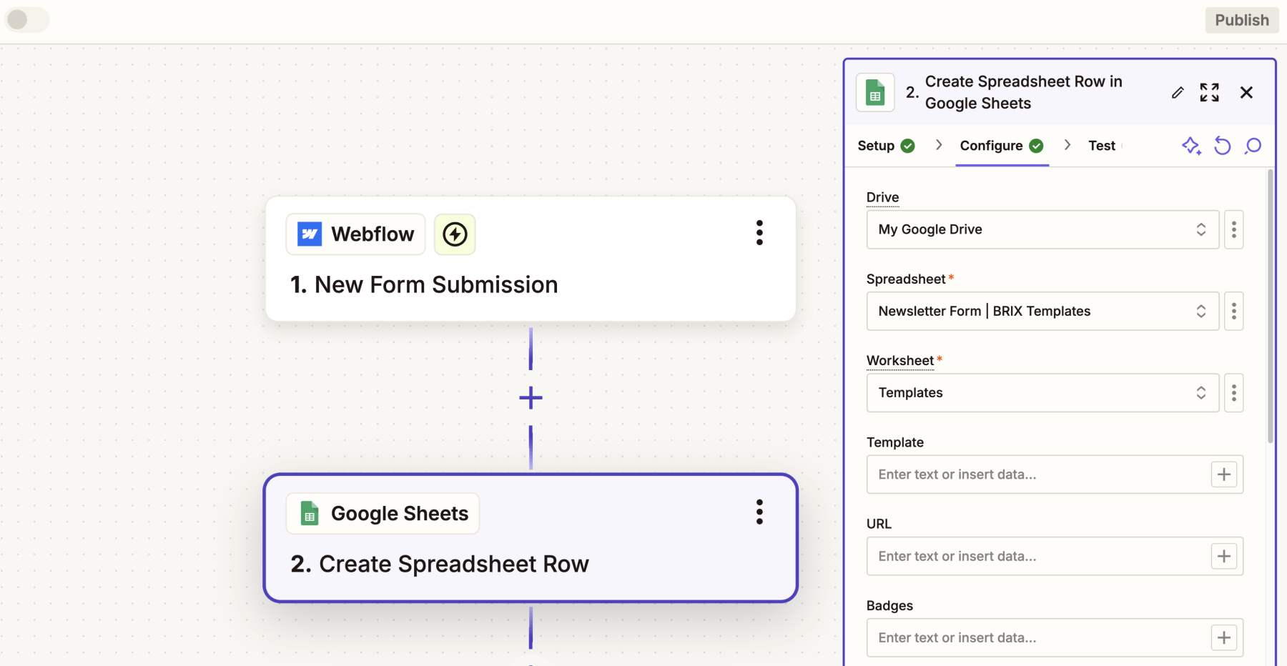Click the Webflow app icon in step 1
The width and height of the screenshot is (1287, 666).
click(310, 234)
